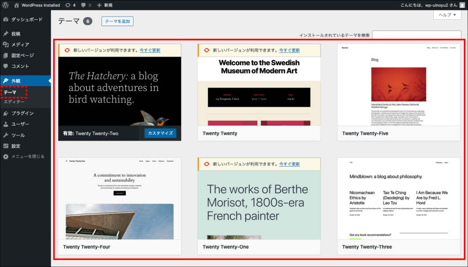The image size is (468, 267).
Task: Click the ダッシュボード gauge icon
Action: (x=5, y=20)
